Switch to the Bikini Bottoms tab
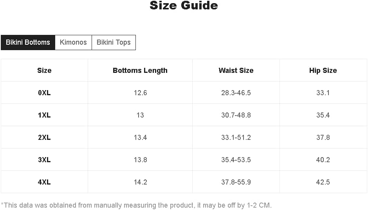The height and width of the screenshot is (210, 368). [28, 42]
